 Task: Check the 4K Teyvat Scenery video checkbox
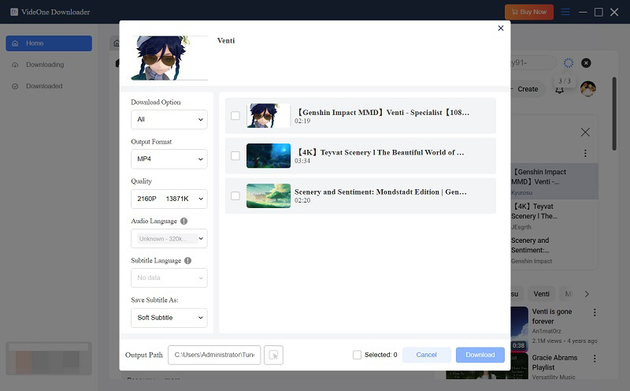click(x=235, y=156)
